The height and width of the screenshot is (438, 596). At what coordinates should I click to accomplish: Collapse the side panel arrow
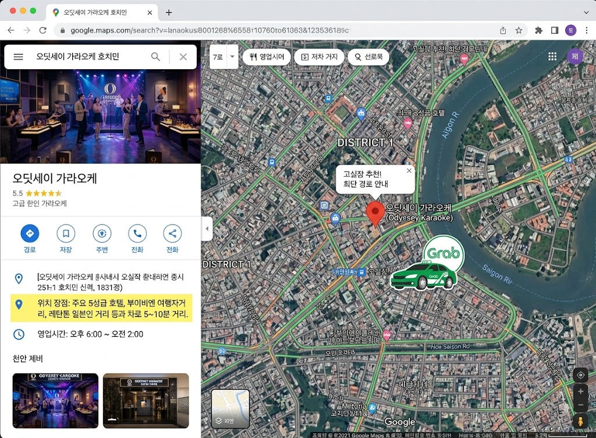(207, 229)
